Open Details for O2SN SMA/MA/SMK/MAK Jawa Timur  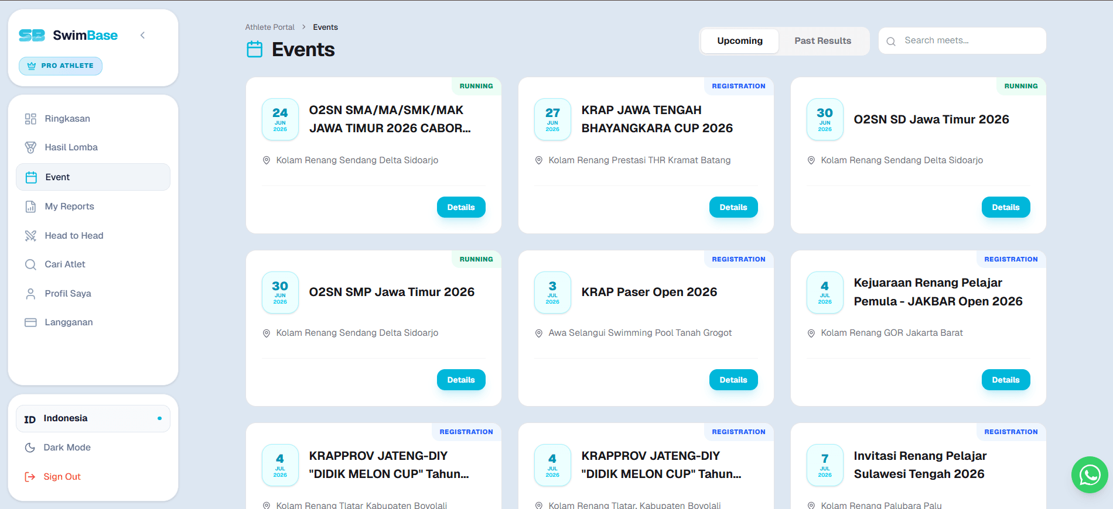[x=461, y=207]
